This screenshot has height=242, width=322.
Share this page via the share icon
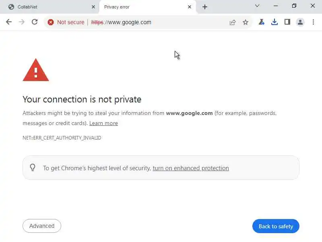tap(233, 22)
